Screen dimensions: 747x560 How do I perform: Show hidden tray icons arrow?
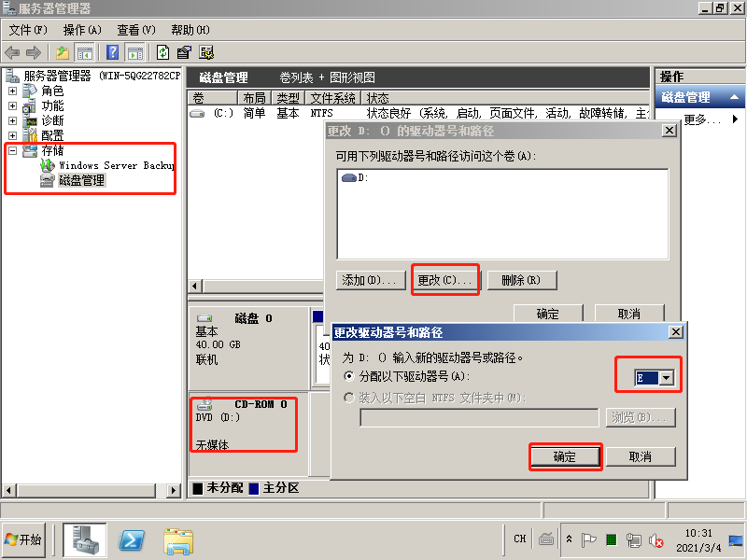[569, 539]
